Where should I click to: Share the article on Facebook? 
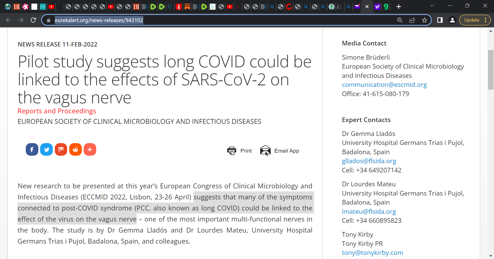tap(32, 150)
